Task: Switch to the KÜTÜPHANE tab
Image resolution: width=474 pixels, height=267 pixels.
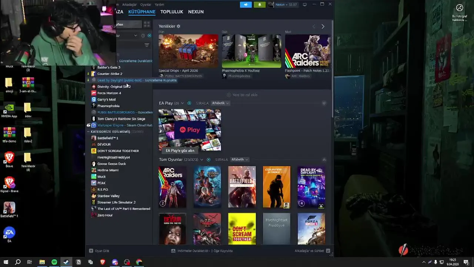Action: click(x=141, y=11)
